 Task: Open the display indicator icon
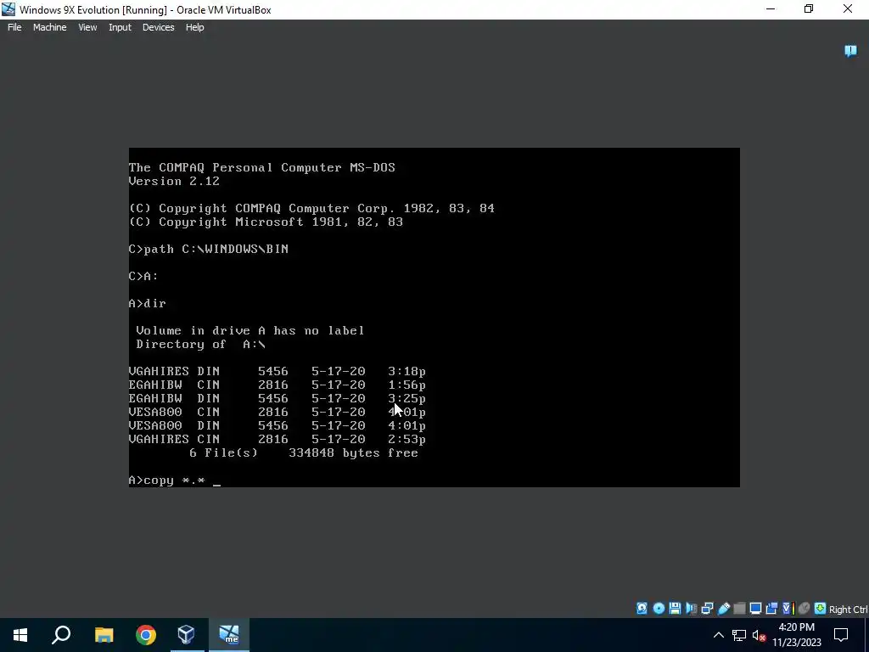coord(755,608)
